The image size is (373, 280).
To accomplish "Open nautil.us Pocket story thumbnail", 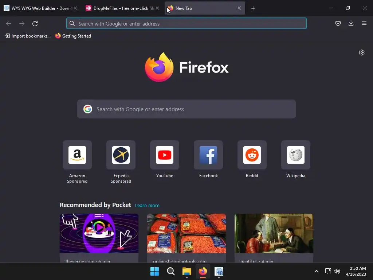I will coord(274,233).
